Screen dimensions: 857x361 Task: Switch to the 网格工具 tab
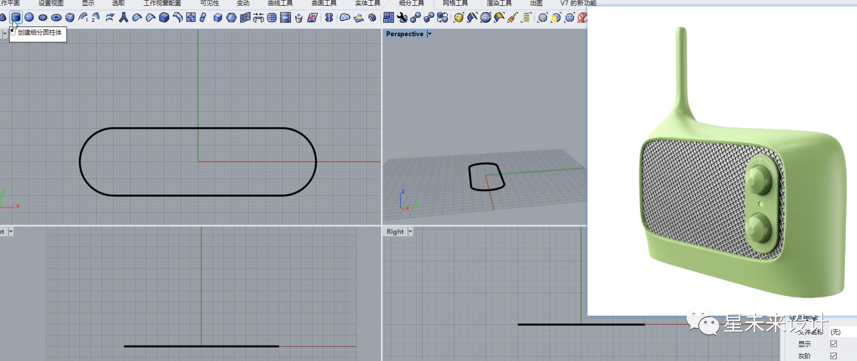coord(455,3)
